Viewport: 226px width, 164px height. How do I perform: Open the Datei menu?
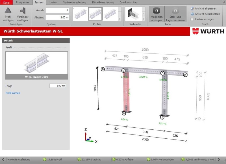(6, 3)
